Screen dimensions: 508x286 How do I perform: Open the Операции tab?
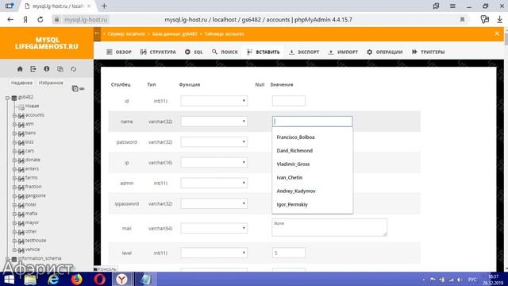pos(384,52)
